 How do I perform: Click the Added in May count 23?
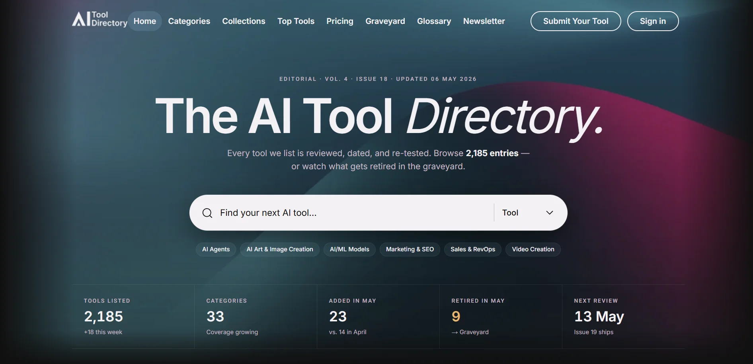(x=338, y=317)
